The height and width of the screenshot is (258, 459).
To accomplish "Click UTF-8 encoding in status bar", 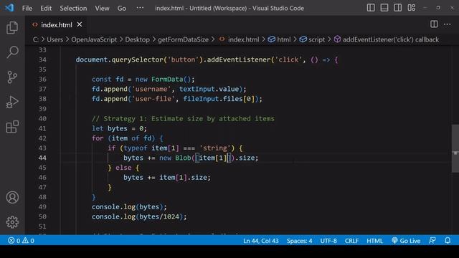I will (x=328, y=241).
